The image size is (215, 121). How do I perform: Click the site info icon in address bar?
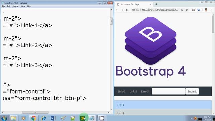tap(133, 10)
